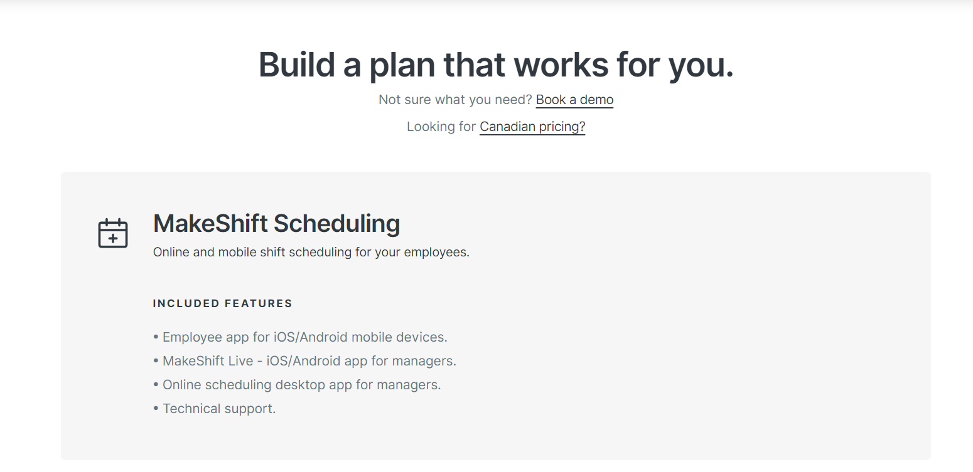Click "Online scheduling desktop app for managers" bullet

click(x=302, y=384)
